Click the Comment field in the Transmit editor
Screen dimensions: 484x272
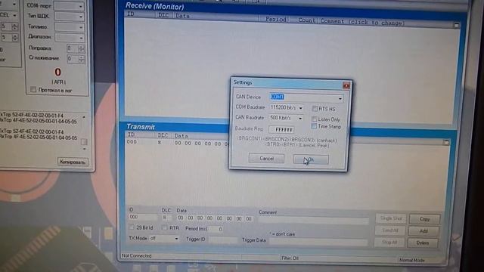click(314, 220)
